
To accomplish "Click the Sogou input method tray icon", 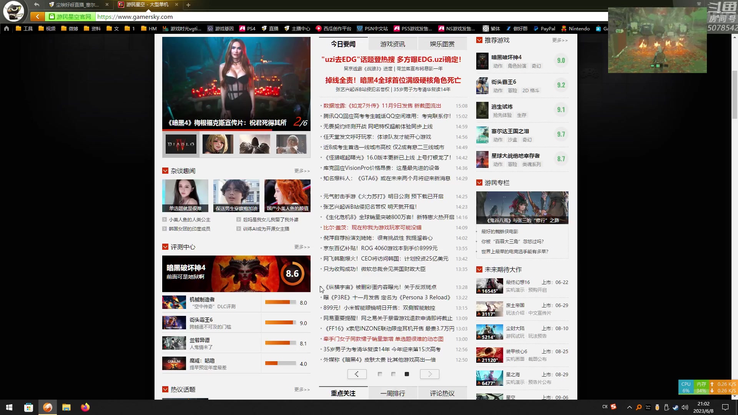I will click(x=613, y=407).
